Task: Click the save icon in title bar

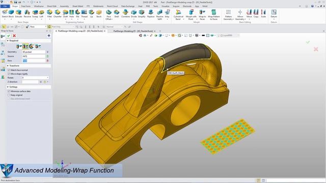Action: pyautogui.click(x=16, y=2)
